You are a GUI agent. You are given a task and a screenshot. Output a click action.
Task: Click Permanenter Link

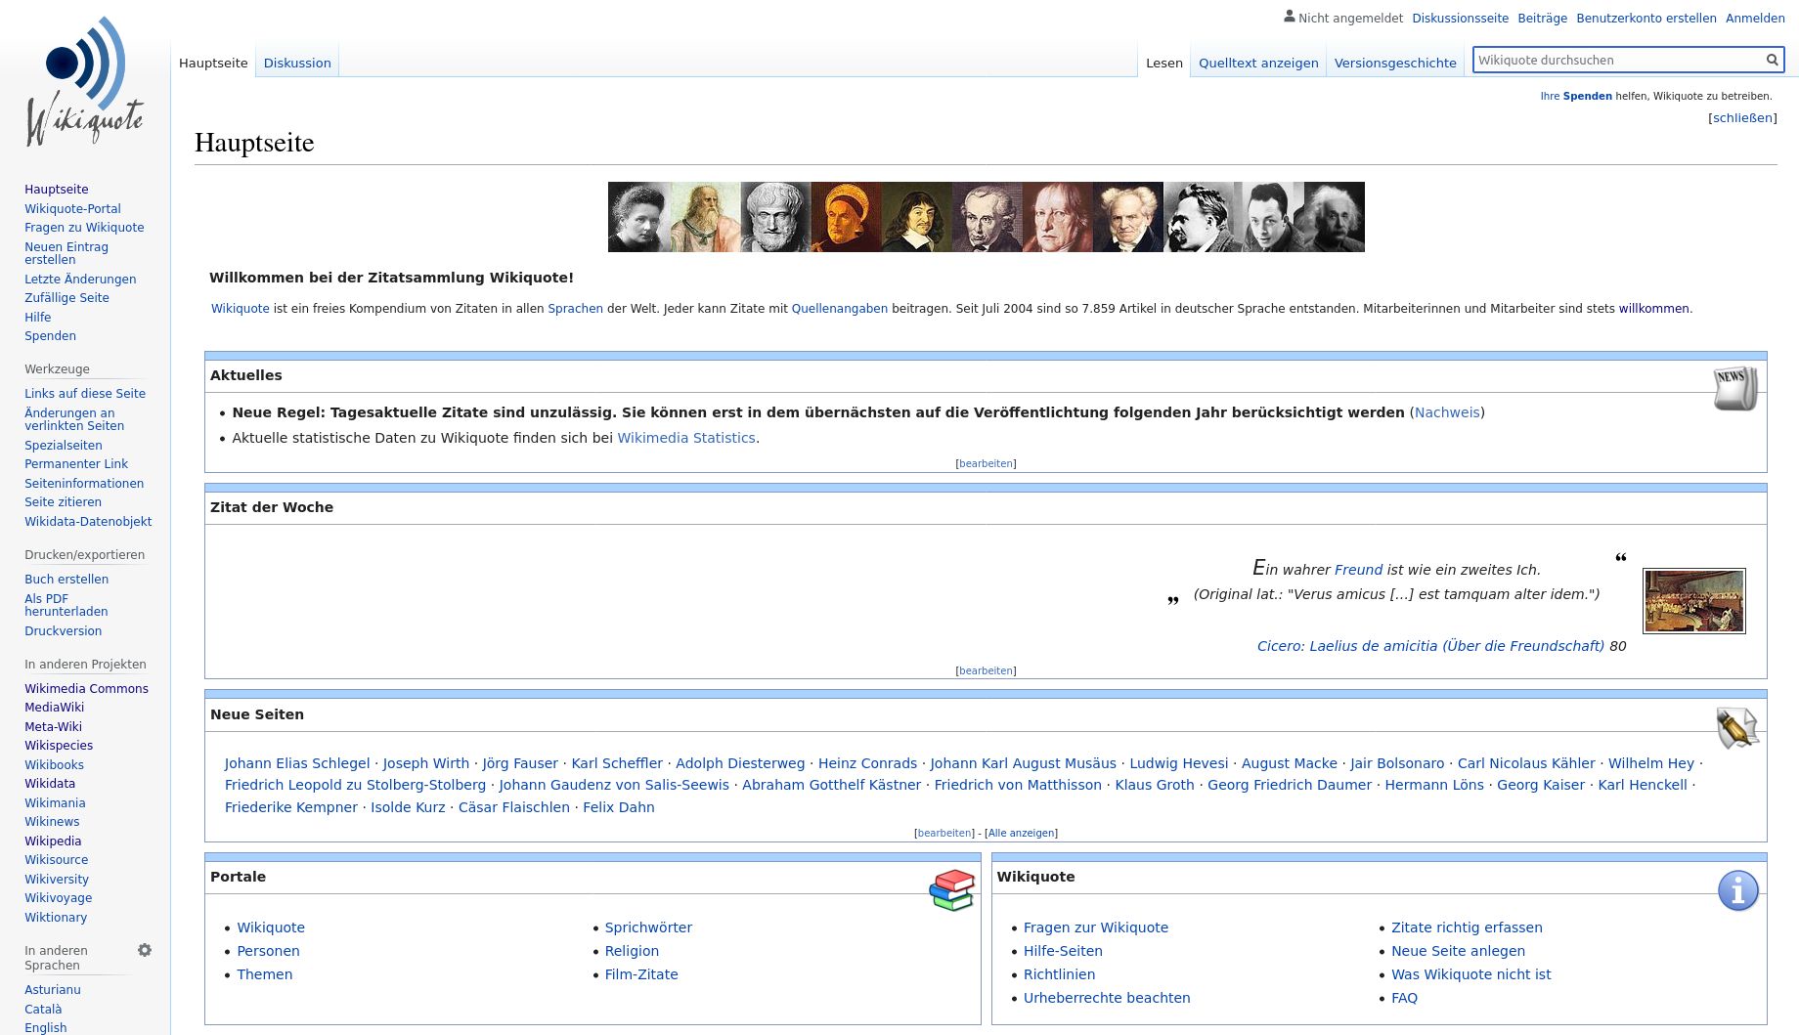(x=76, y=463)
